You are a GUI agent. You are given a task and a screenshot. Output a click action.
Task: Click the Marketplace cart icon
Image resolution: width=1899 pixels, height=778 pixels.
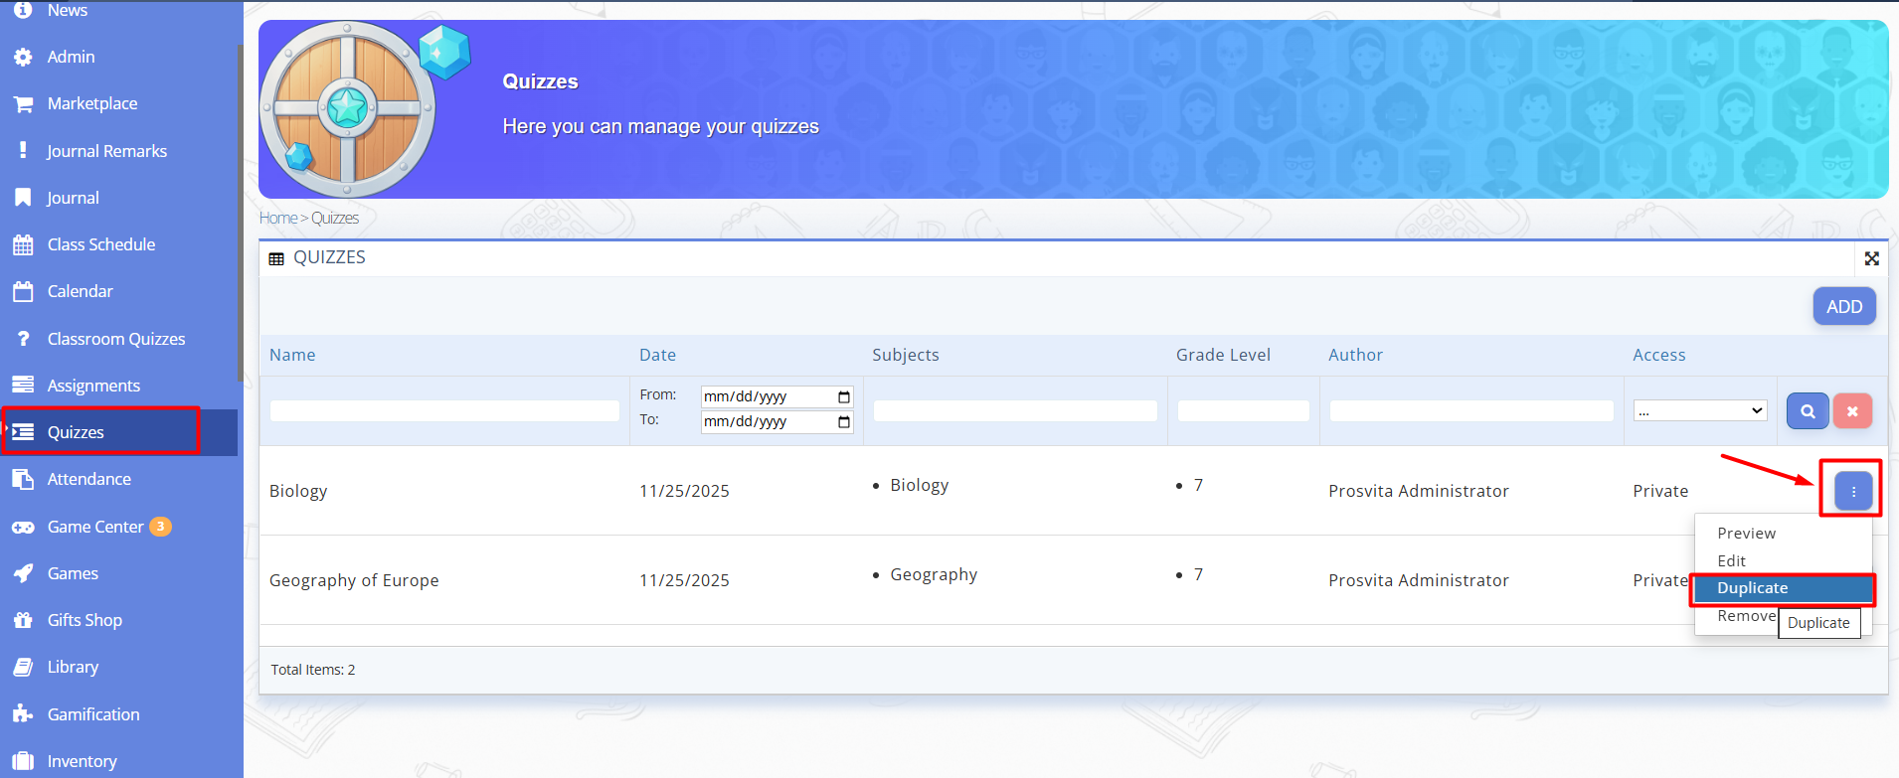click(23, 104)
